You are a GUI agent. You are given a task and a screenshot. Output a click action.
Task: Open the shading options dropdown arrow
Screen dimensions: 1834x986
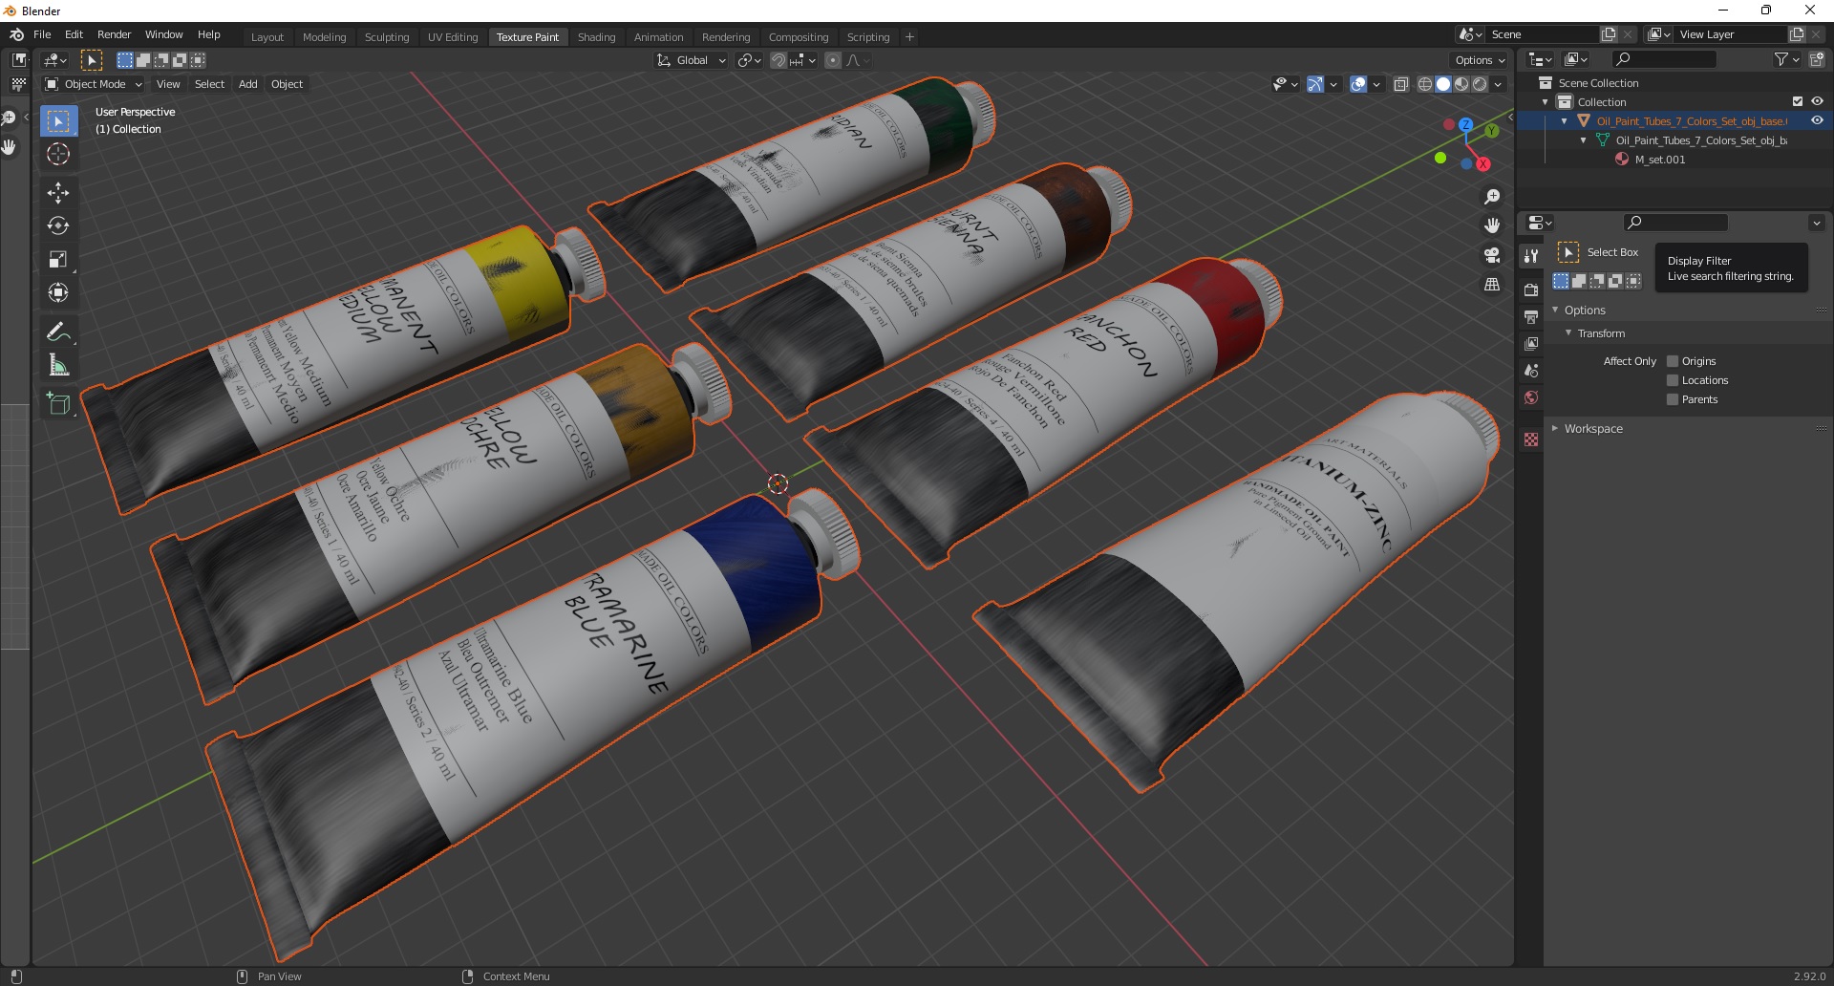point(1499,84)
